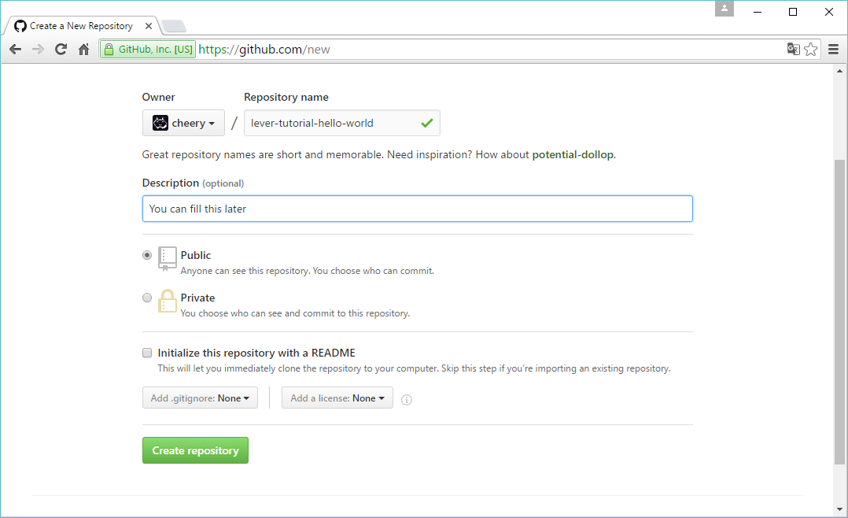Reload the page with refresh icon
The width and height of the screenshot is (848, 518).
(x=61, y=50)
